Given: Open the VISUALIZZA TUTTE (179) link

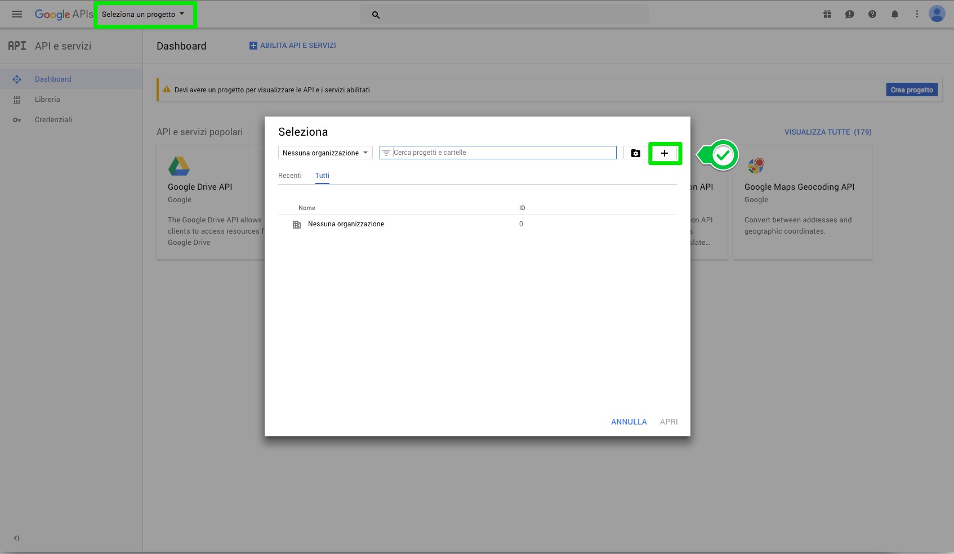Looking at the screenshot, I should [x=827, y=132].
